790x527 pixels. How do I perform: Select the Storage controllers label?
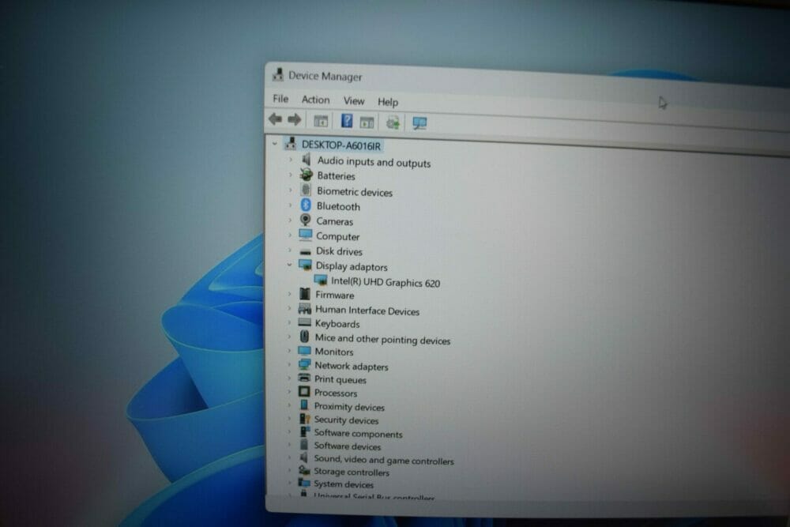point(352,472)
